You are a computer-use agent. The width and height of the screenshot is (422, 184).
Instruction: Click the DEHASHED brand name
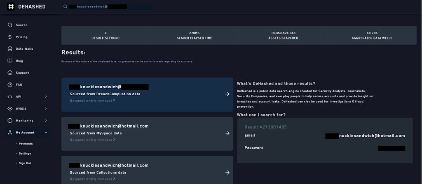click(32, 7)
